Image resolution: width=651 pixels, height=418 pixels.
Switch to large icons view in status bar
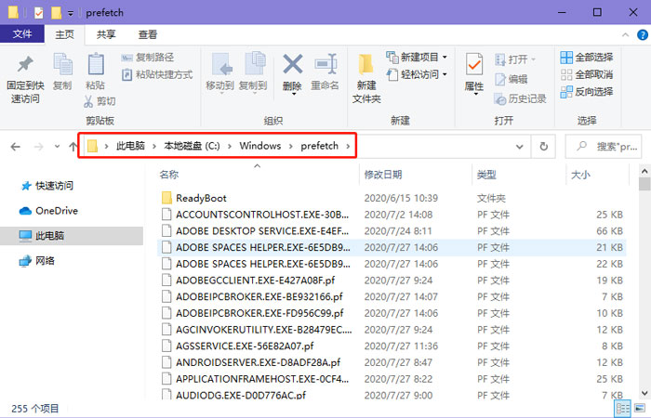pos(639,408)
